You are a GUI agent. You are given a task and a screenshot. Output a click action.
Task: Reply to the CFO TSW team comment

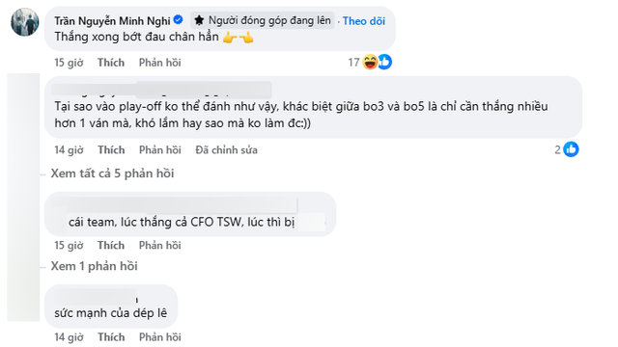click(x=160, y=245)
